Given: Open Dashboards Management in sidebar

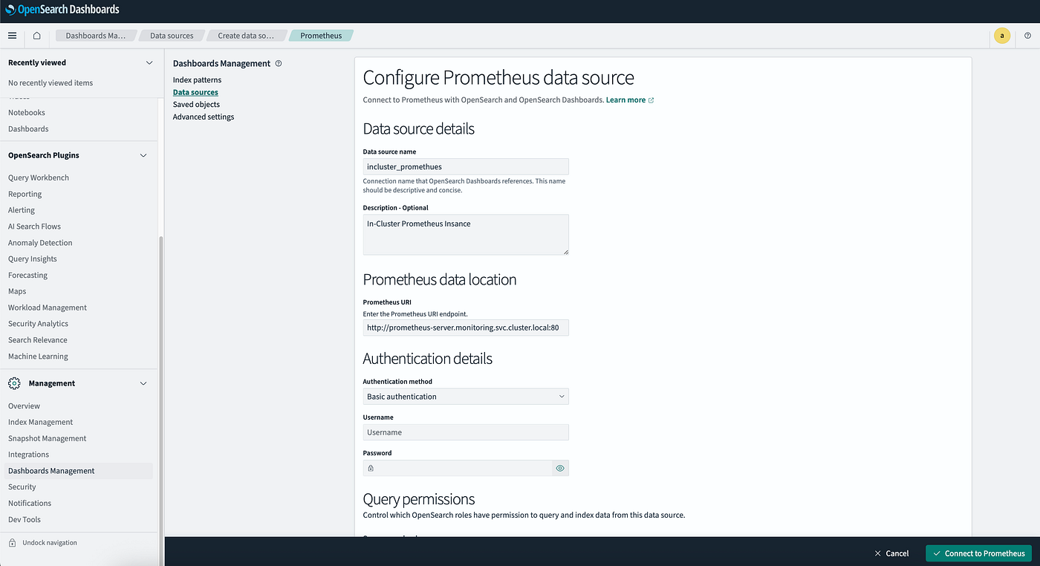Looking at the screenshot, I should (x=78, y=471).
